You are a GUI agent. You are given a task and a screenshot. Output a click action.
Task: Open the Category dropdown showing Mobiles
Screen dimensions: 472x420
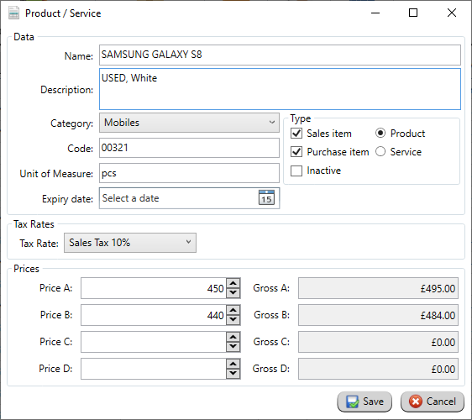click(x=189, y=123)
